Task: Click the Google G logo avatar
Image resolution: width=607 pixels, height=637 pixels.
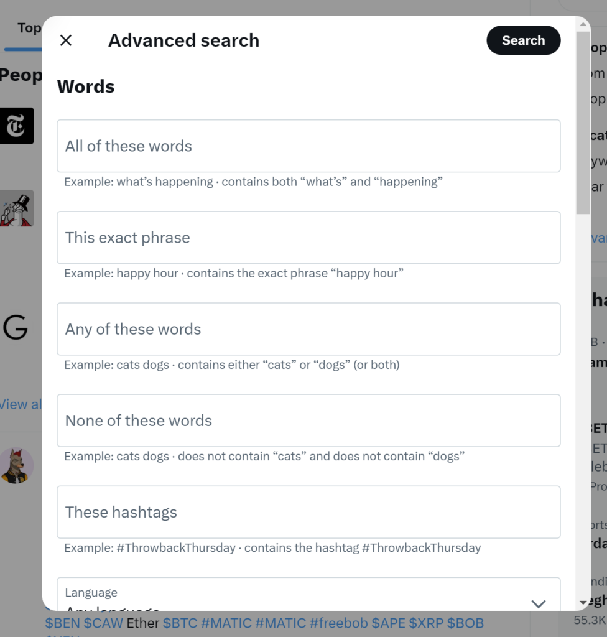Action: click(16, 327)
